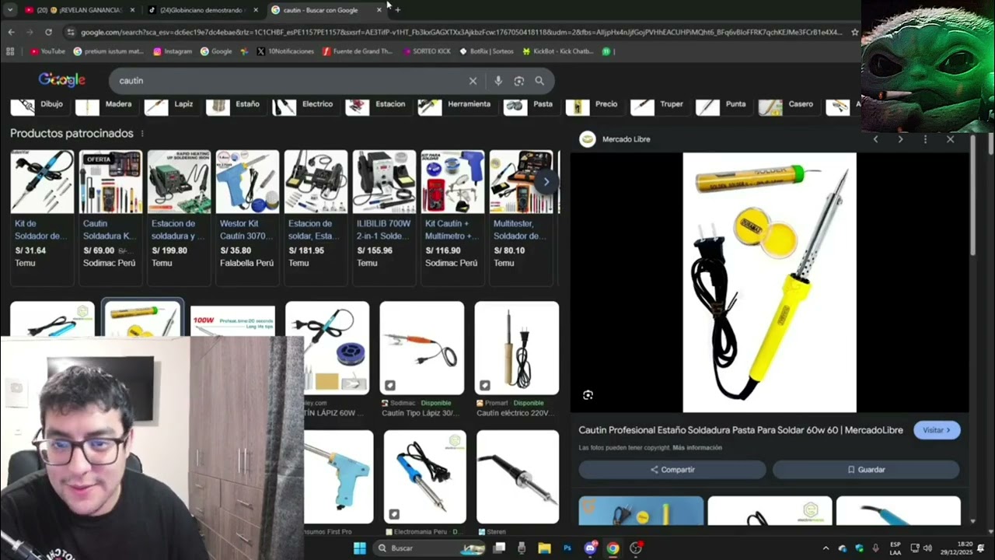Clear the Google search box text
This screenshot has height=560, width=995.
click(473, 81)
